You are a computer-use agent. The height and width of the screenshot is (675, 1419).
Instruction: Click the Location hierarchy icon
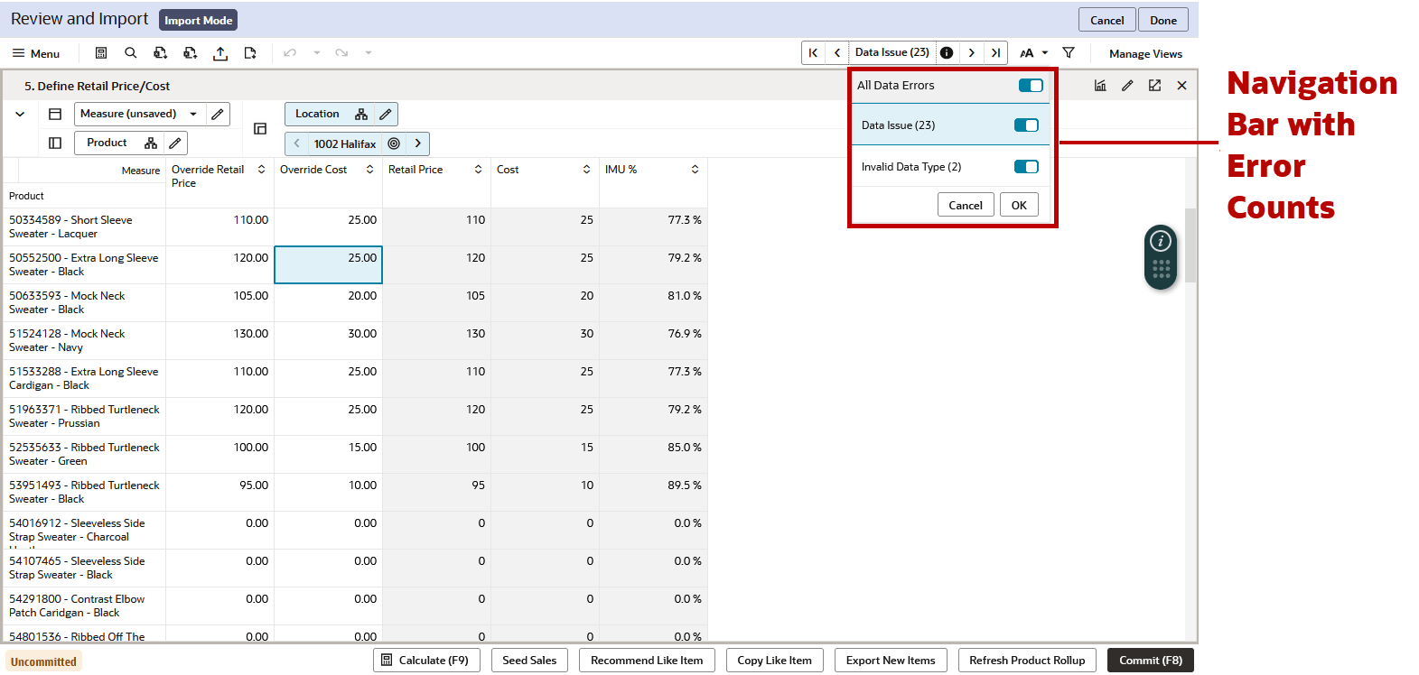pos(361,115)
